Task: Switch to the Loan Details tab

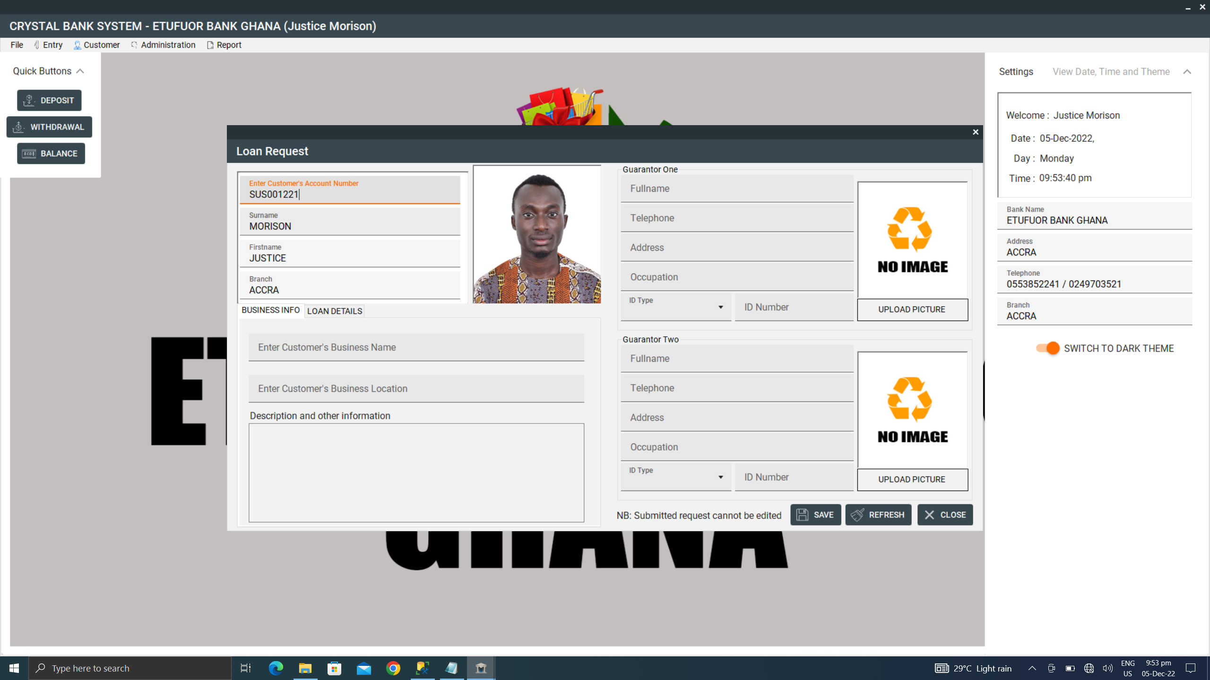Action: [334, 311]
